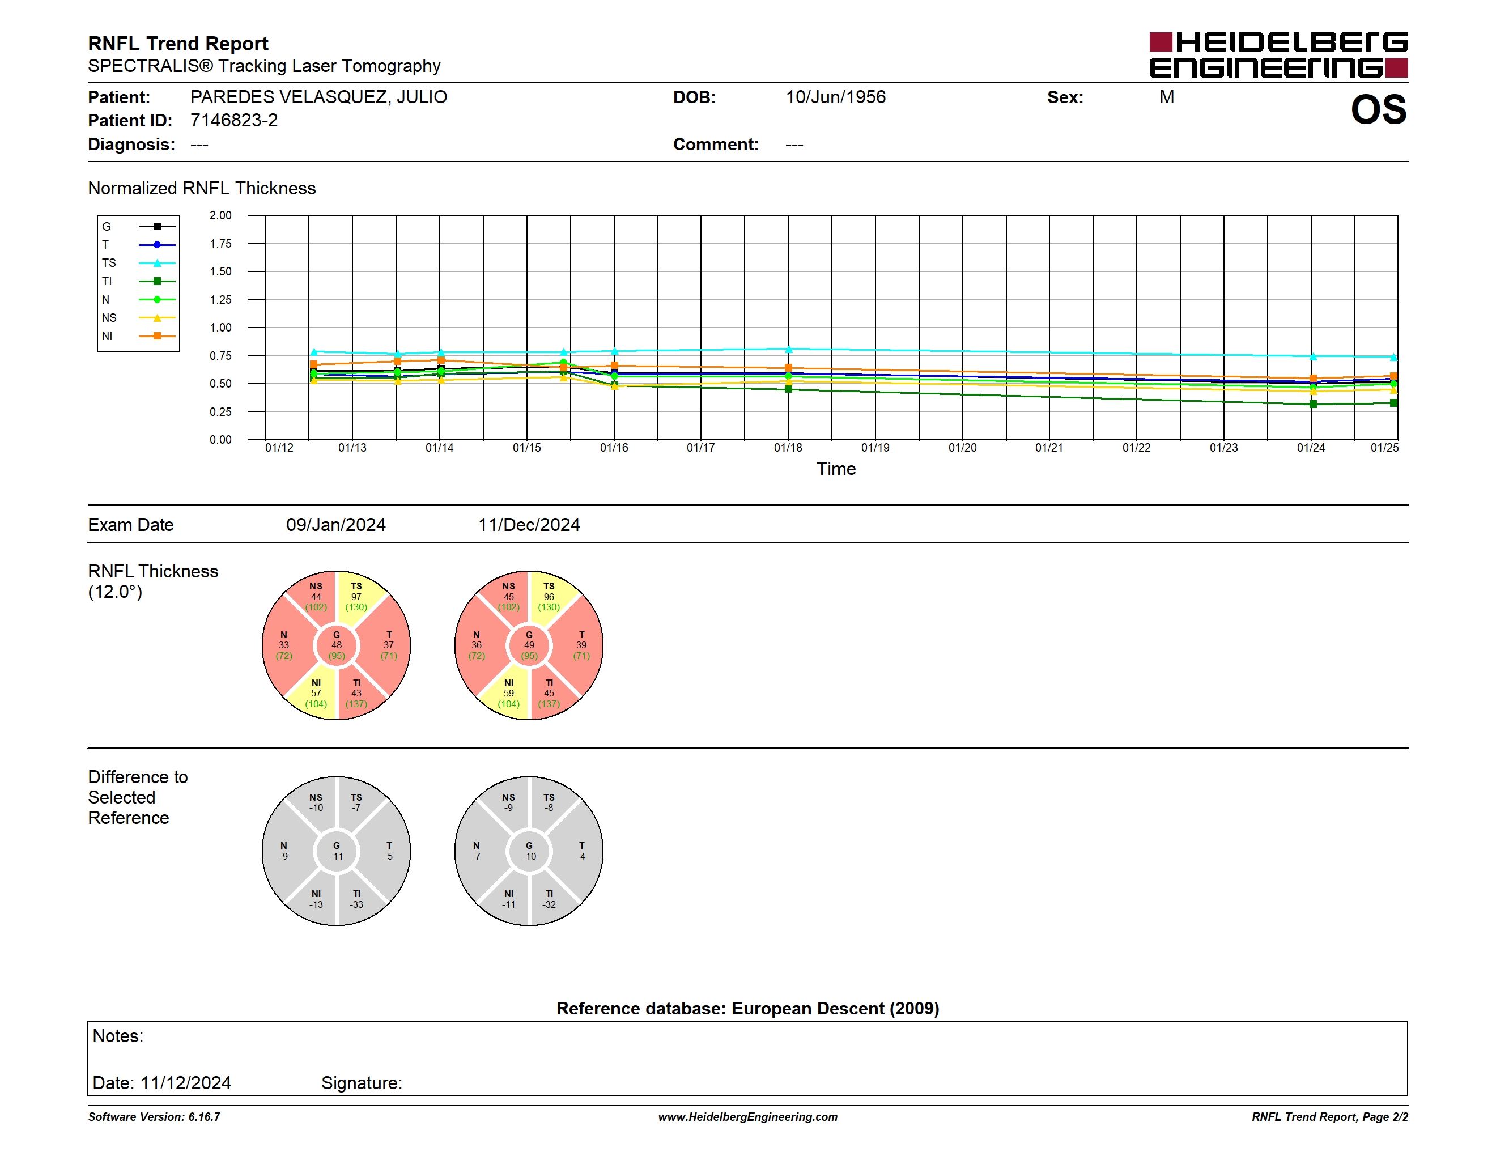Click the black G legend marker
The width and height of the screenshot is (1496, 1156).
[x=157, y=226]
